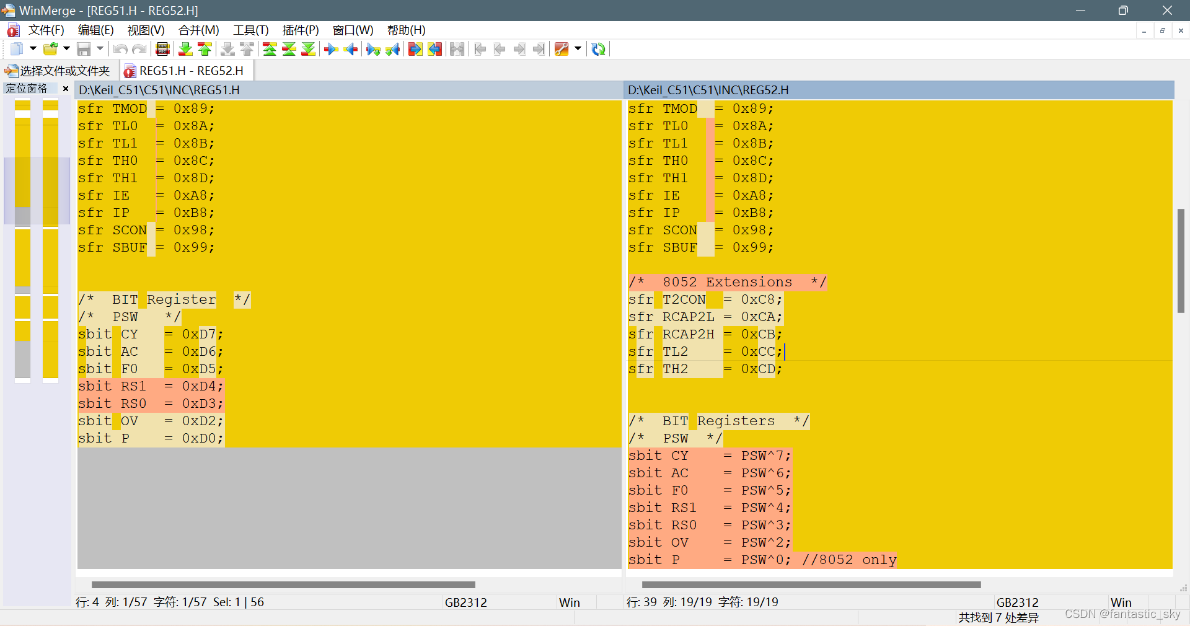Image resolution: width=1190 pixels, height=626 pixels.
Task: Click 'sbit P = PSW^0; //8052 only' line
Action: tap(762, 560)
